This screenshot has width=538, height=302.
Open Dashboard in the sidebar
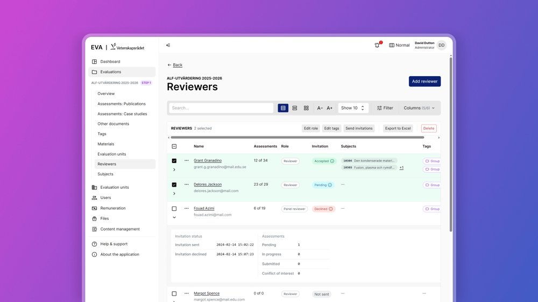click(110, 62)
